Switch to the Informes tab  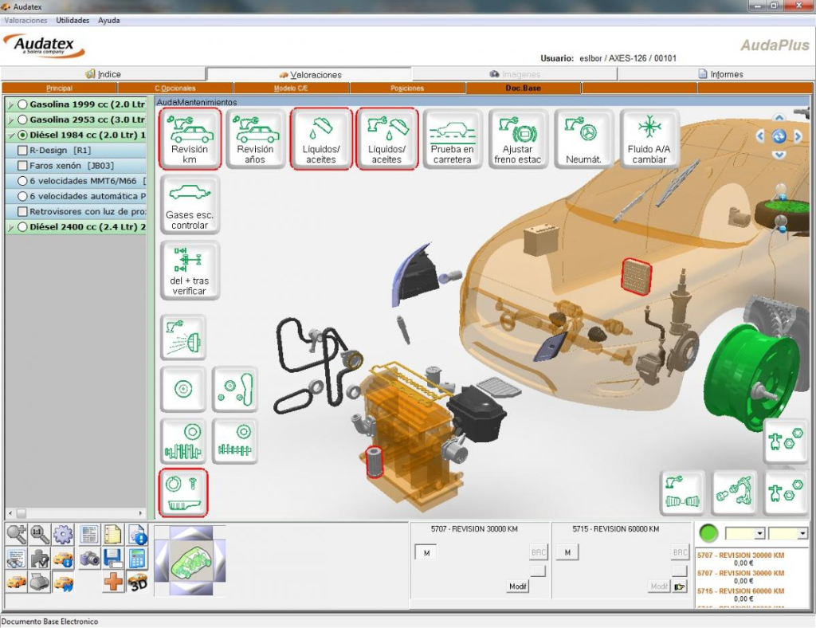coord(720,74)
